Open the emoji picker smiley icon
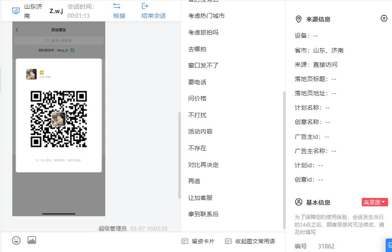Screen dimensions: 392x252 (x=16, y=240)
